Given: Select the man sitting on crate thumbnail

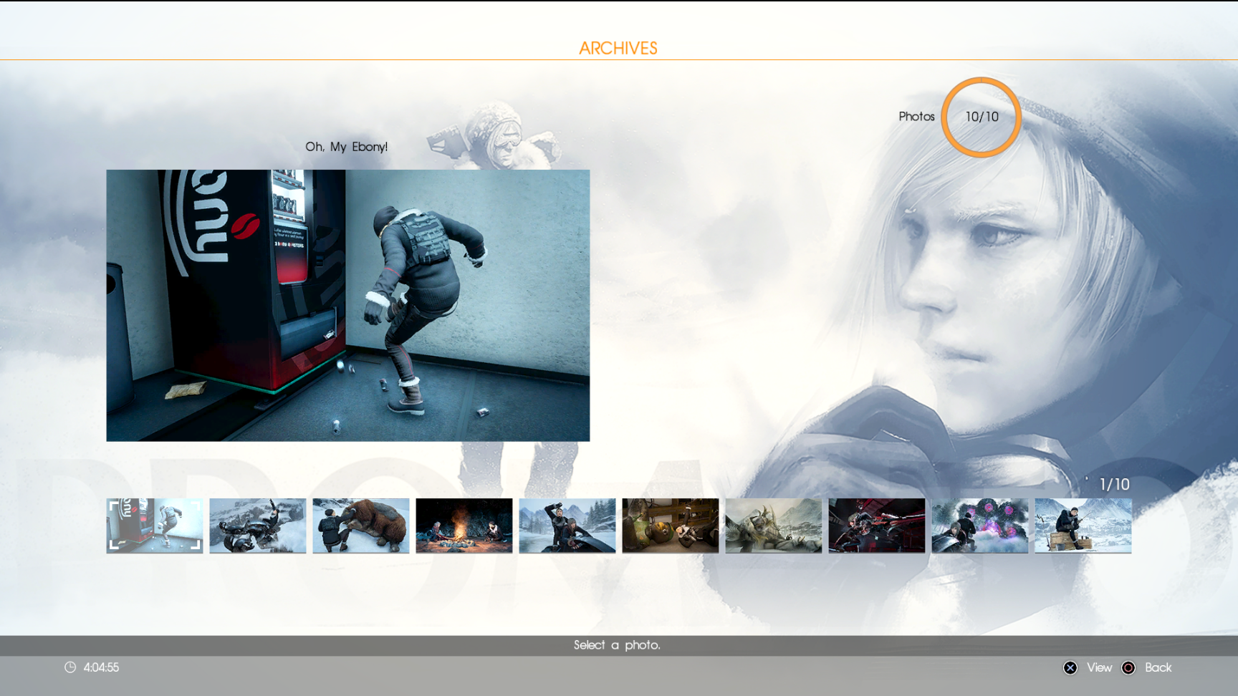Looking at the screenshot, I should (x=1083, y=526).
